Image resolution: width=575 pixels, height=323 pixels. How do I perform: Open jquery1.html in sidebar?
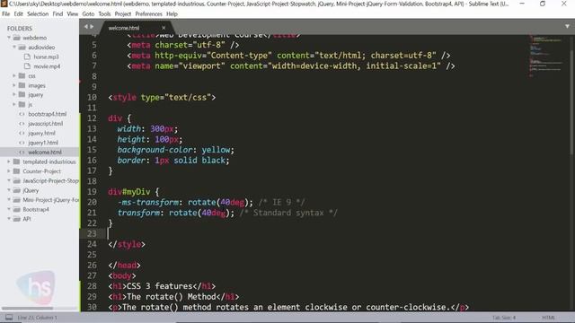click(43, 143)
